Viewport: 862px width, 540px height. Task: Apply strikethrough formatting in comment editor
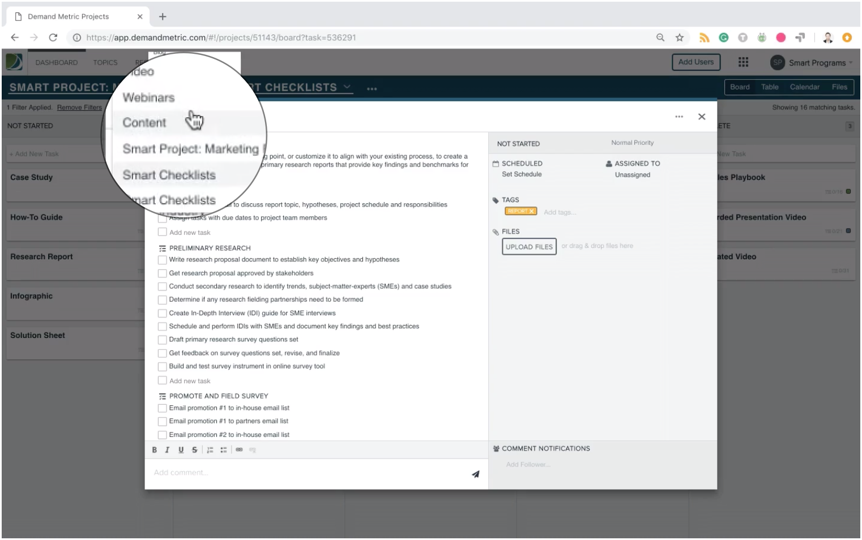[194, 449]
